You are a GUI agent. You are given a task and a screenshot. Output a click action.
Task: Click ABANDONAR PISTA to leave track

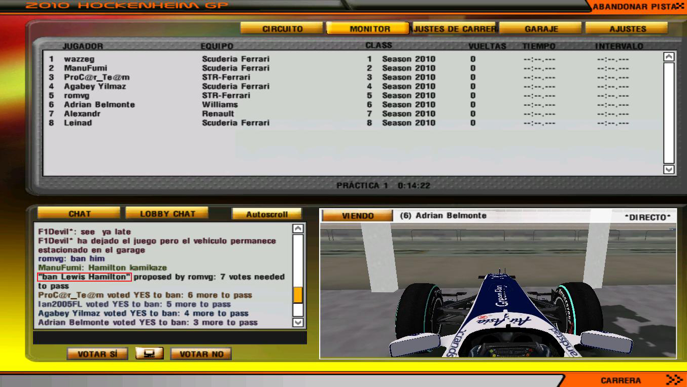tap(638, 7)
